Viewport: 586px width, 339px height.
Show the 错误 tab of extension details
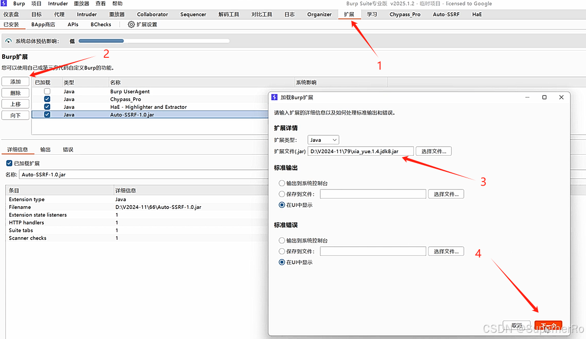(x=68, y=150)
